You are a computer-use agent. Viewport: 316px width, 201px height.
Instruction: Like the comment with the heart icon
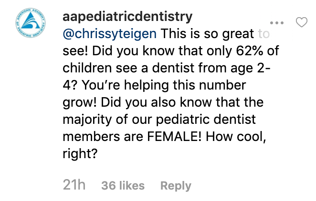point(302,22)
